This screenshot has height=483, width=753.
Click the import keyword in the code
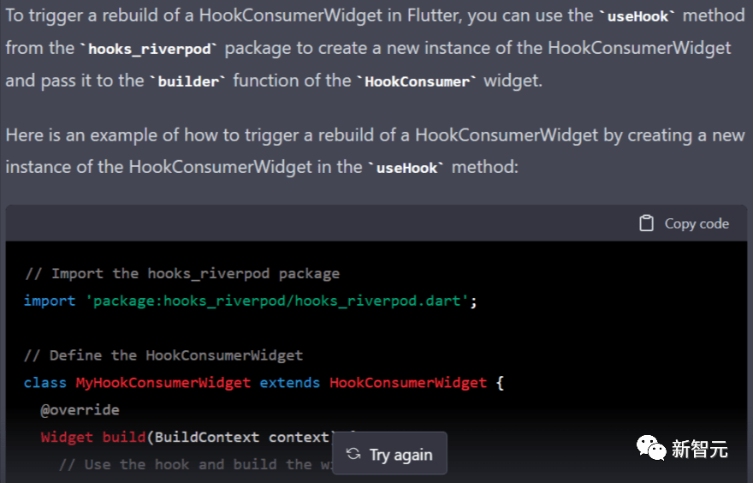coord(50,301)
